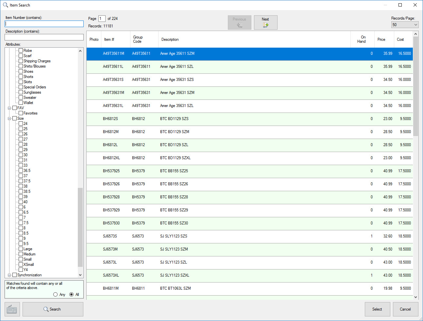
Task: Collapse the FAV tree node
Action: pyautogui.click(x=9, y=108)
